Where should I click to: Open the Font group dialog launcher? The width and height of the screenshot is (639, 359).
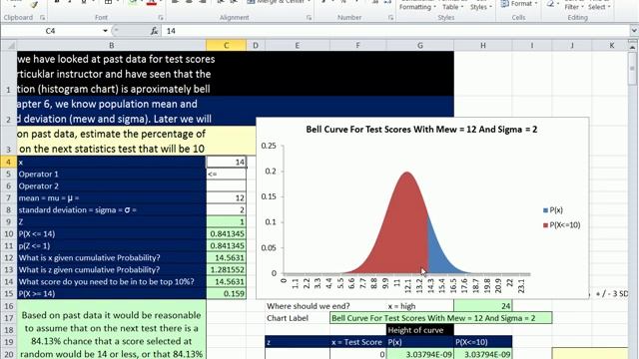(161, 18)
